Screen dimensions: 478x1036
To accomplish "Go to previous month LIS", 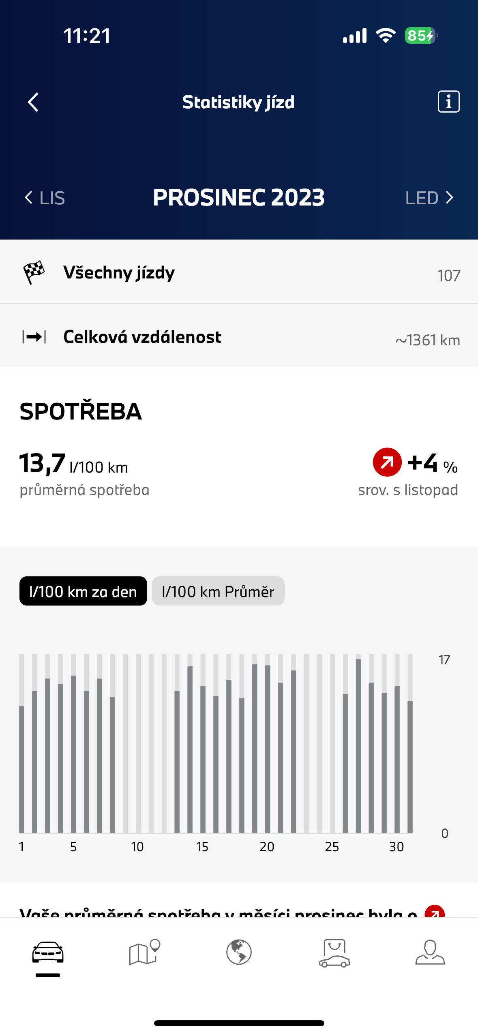I will [x=45, y=198].
